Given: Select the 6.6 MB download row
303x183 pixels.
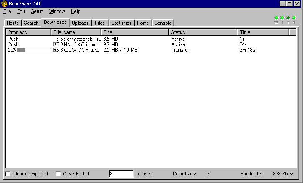Looking at the screenshot, I should (151, 39).
